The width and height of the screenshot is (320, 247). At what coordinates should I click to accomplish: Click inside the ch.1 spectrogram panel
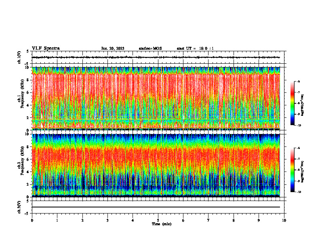point(156,98)
